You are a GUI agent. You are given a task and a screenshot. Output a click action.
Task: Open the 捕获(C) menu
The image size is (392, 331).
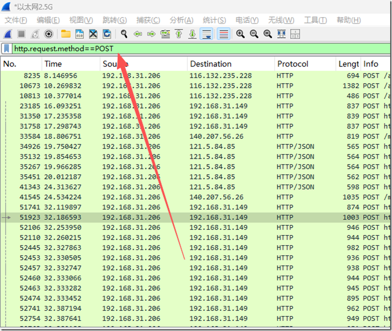pyautogui.click(x=148, y=20)
